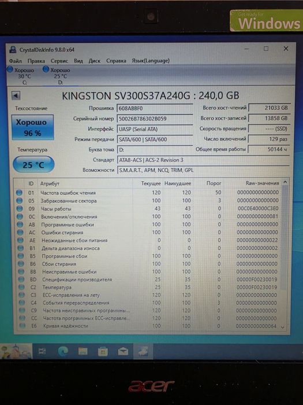Click the CrystalDiskInfo title bar app icon

(13, 49)
